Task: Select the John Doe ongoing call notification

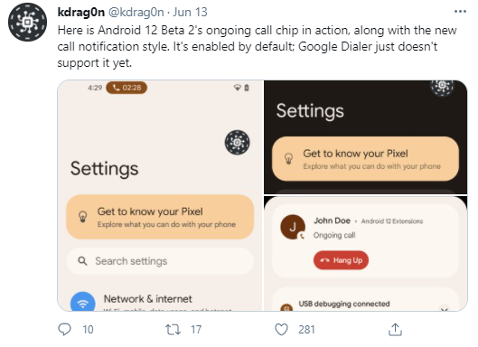Action: coord(365,240)
